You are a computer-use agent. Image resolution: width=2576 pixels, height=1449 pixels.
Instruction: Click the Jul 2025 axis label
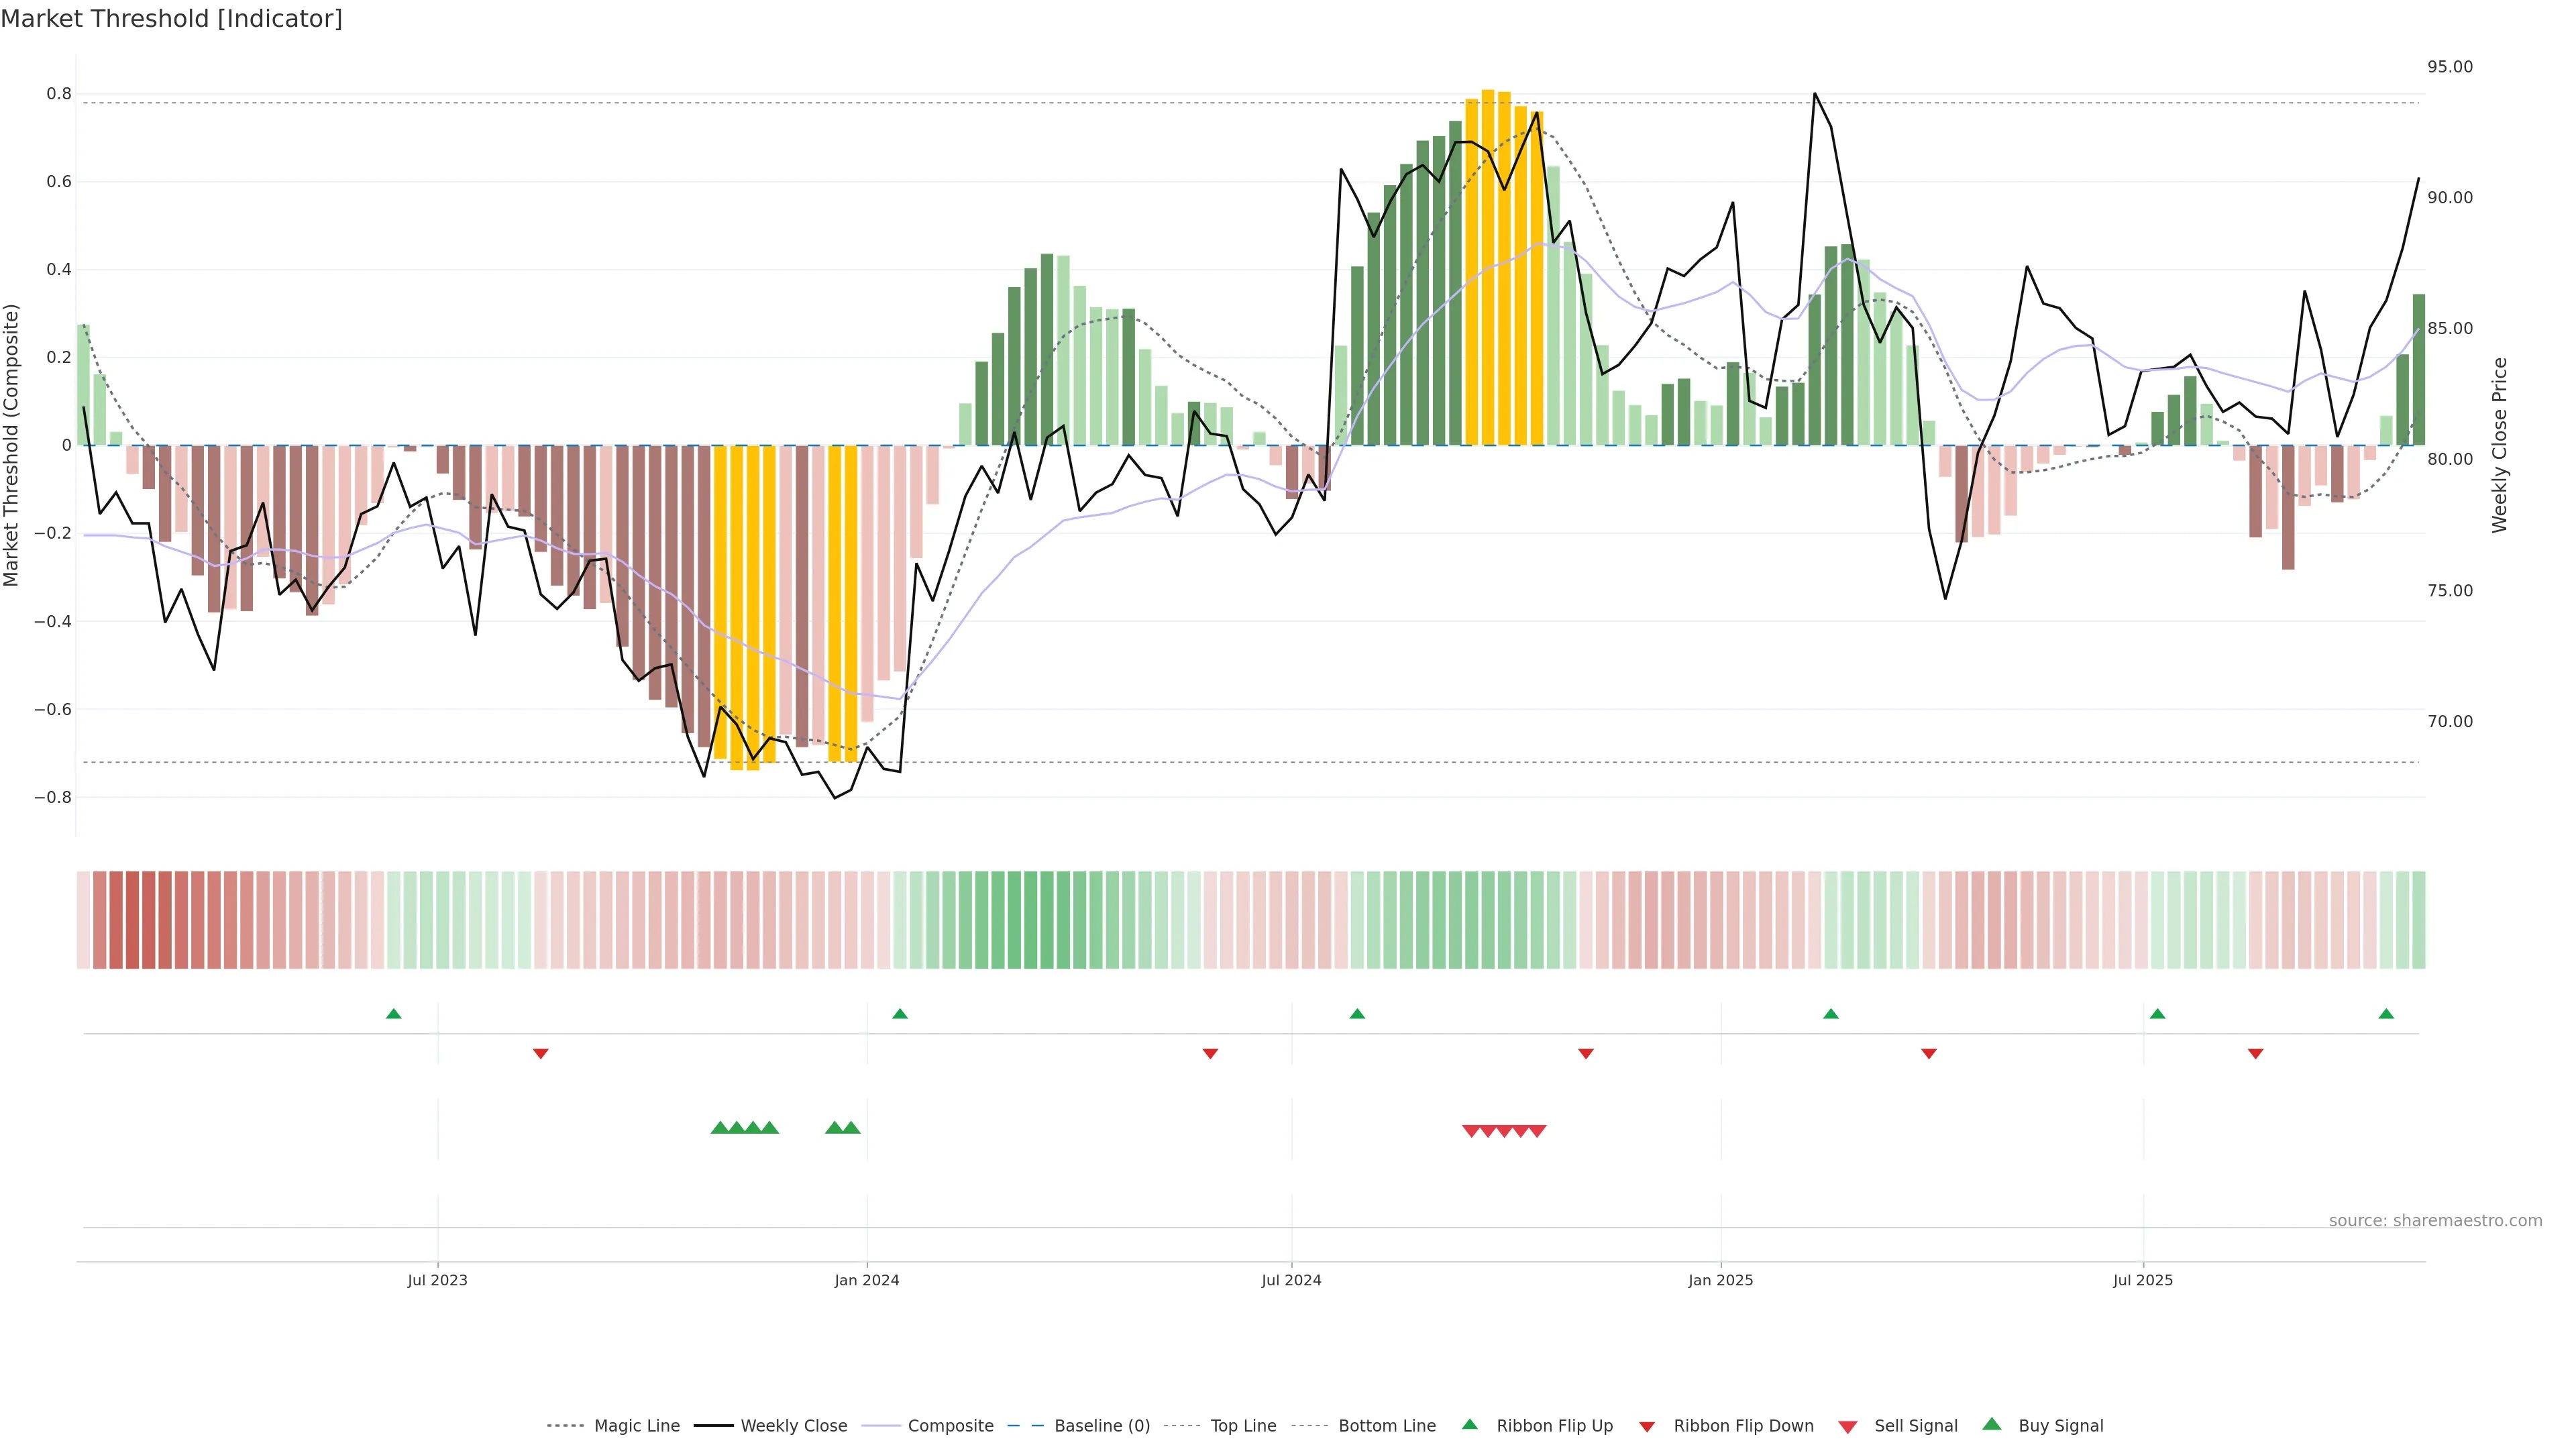2143,1280
